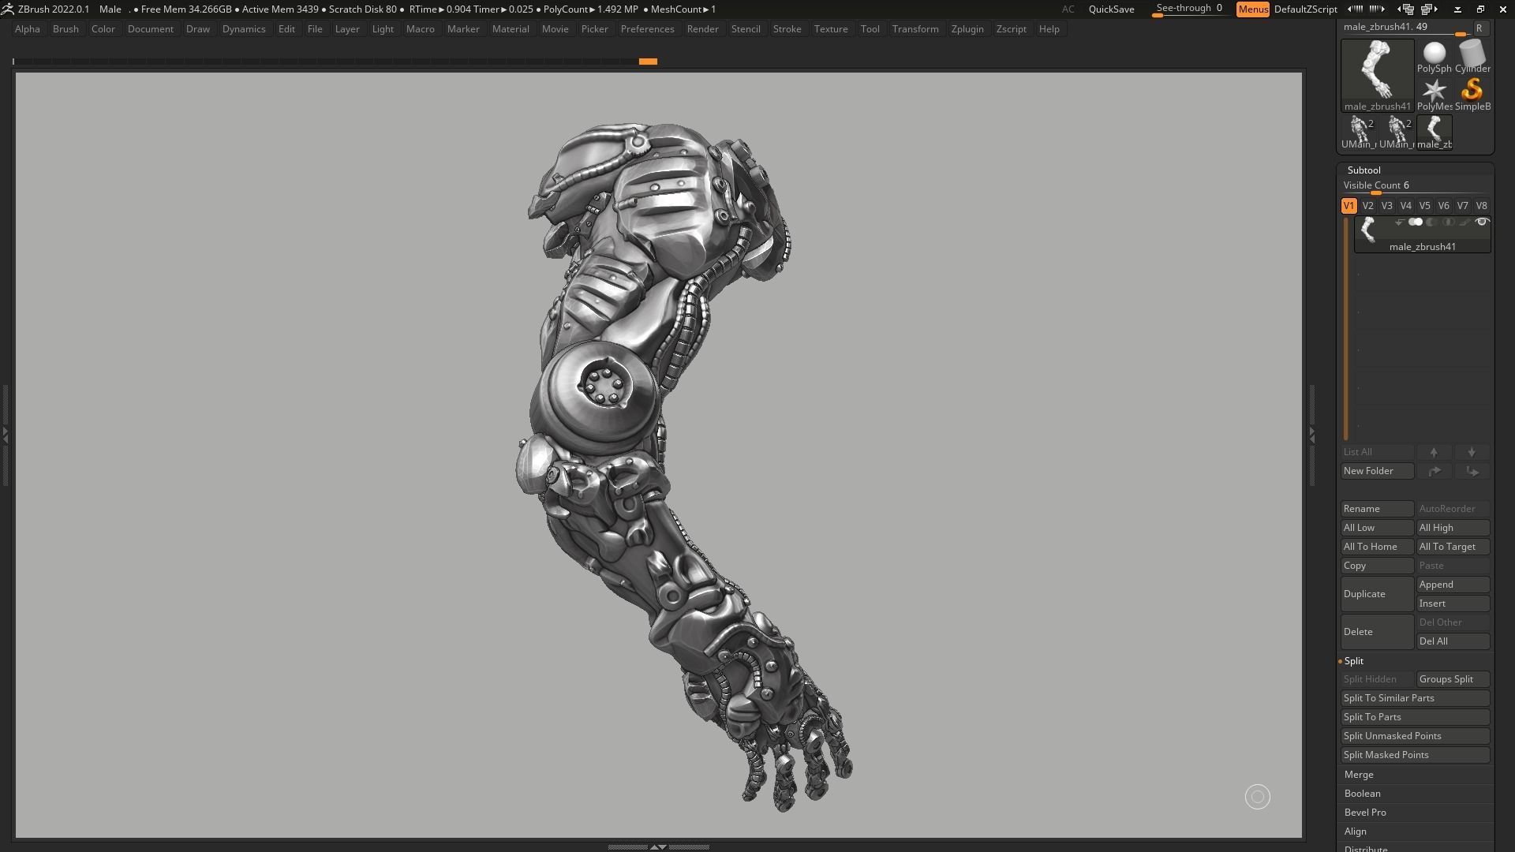Select the small male_zb tool thumbnail
Viewport: 1515px width, 852px height.
(x=1434, y=133)
